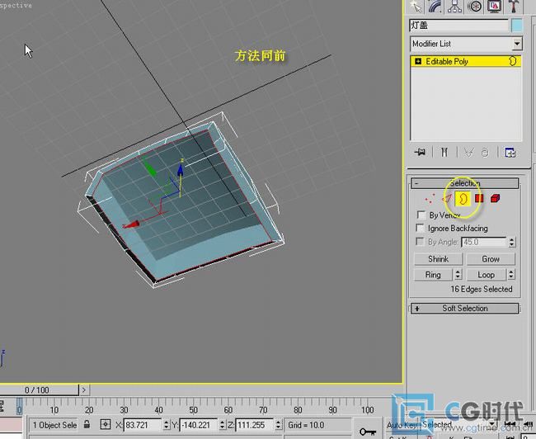Screen dimensions: 536x439
Task: Click the object name field 灯盖
Action: click(x=459, y=26)
